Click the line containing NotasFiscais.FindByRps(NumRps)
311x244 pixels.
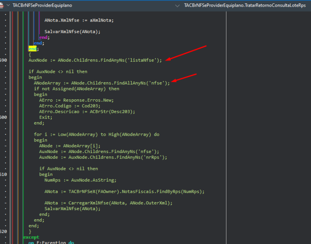[124, 191]
